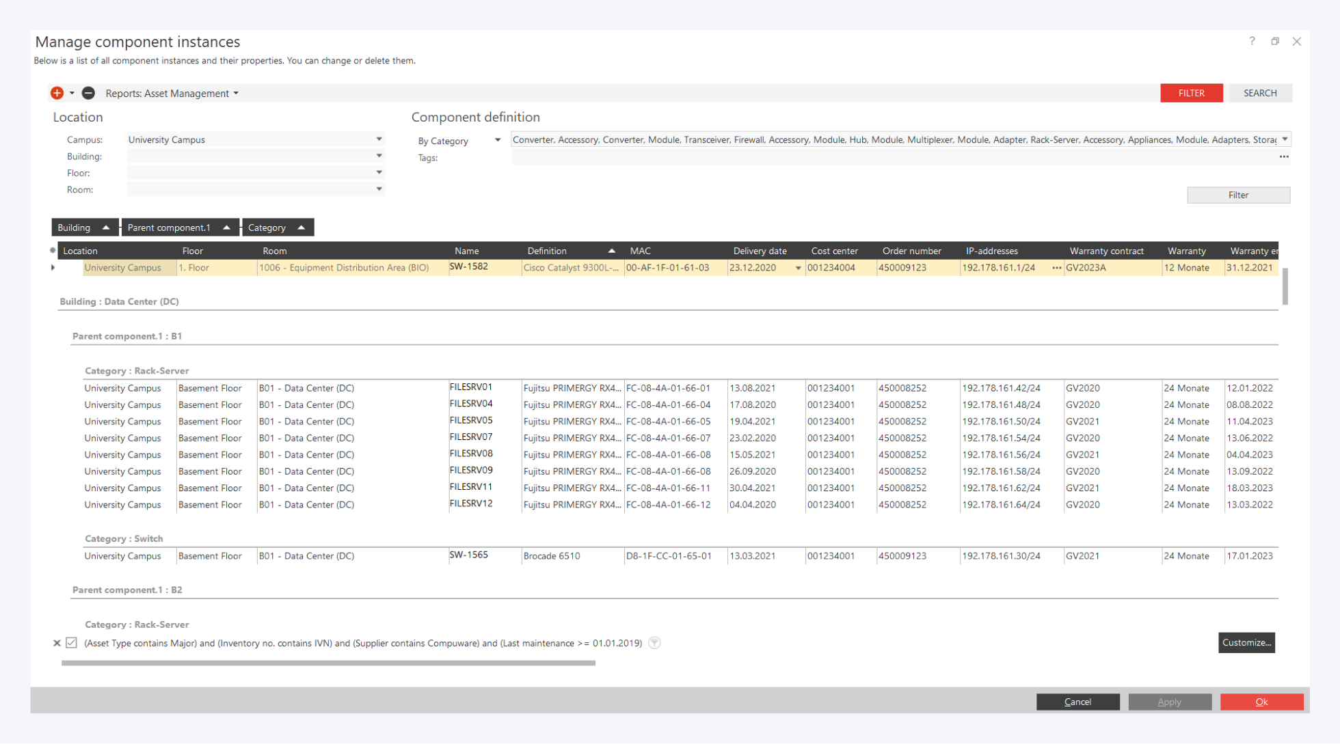
Task: Click the remove instance minus icon
Action: pyautogui.click(x=88, y=93)
